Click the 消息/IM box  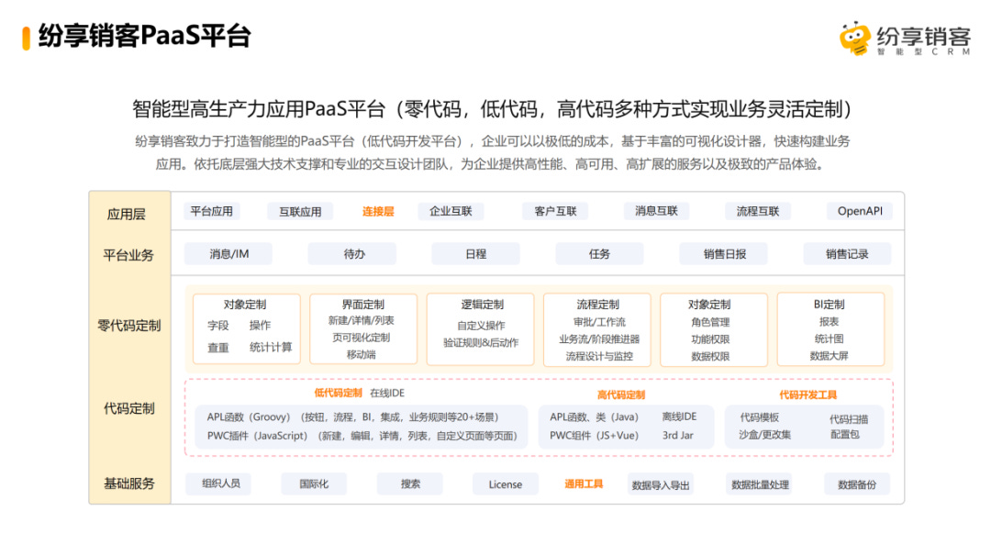[x=228, y=253]
